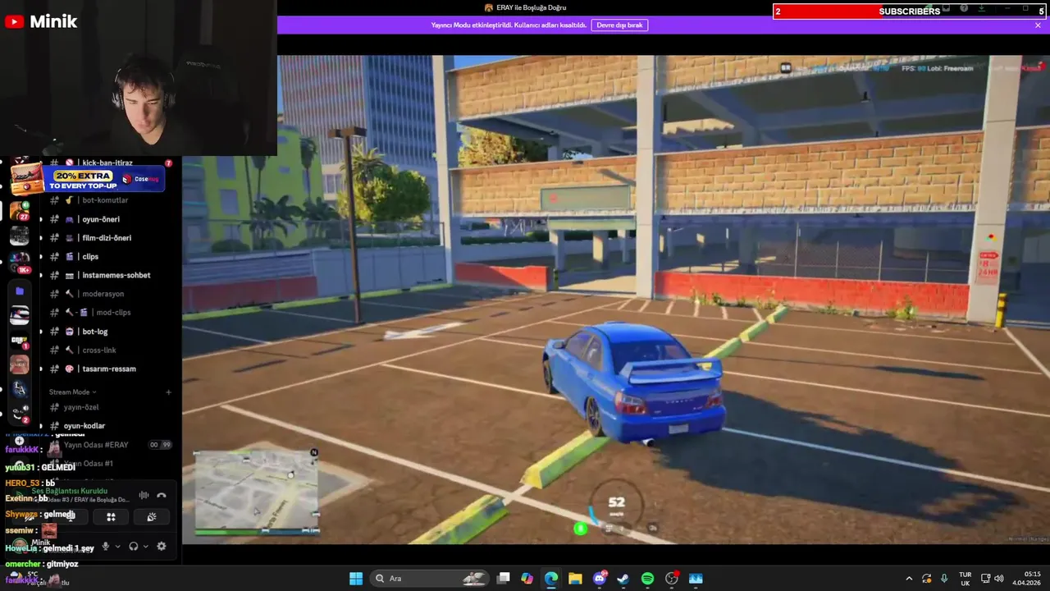Open File Explorer from the taskbar
Viewport: 1050px width, 591px height.
point(575,579)
